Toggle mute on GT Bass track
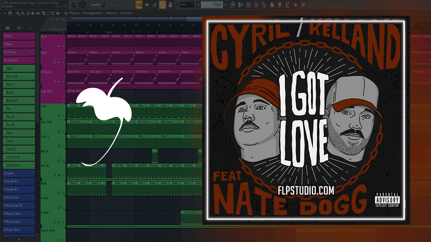This screenshot has width=431, height=242. pos(63,81)
